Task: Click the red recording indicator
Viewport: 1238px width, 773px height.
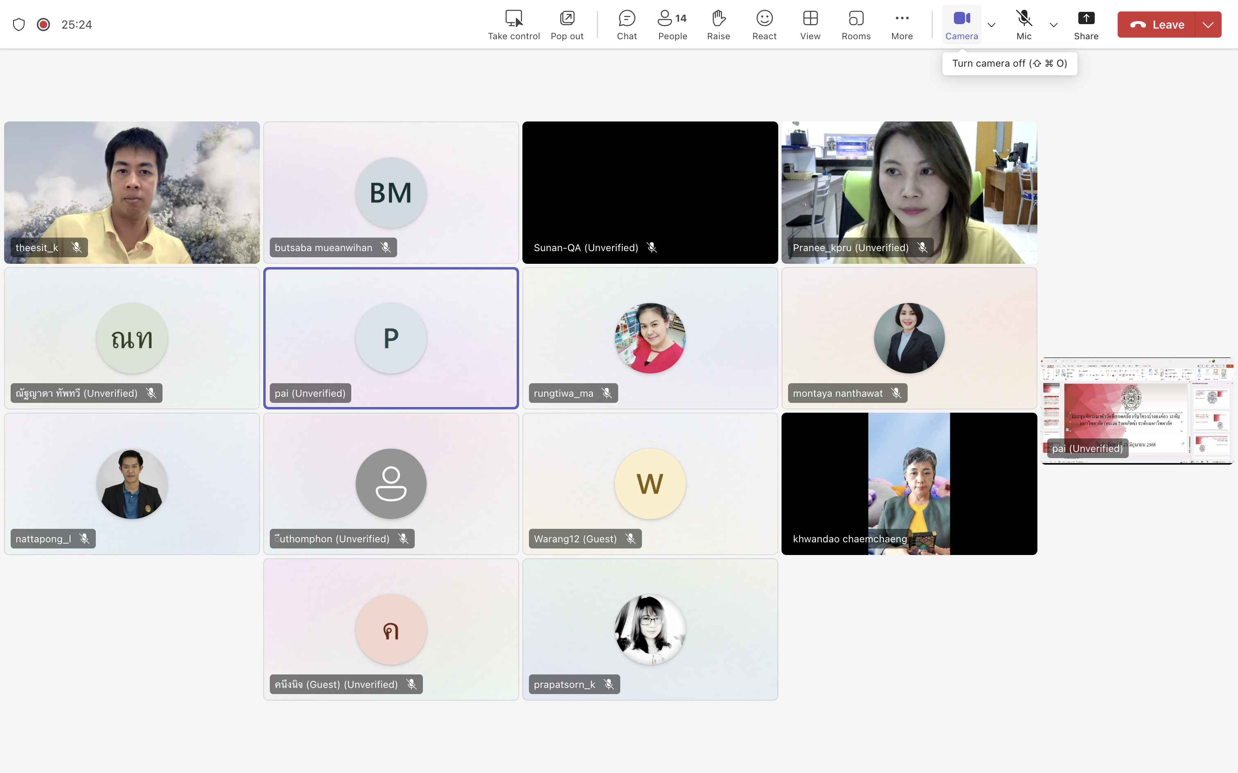Action: pyautogui.click(x=43, y=25)
